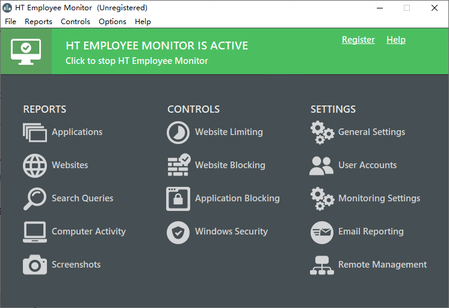Click the Search Queries magnifier icon
Image resolution: width=449 pixels, height=308 pixels.
[35, 199]
